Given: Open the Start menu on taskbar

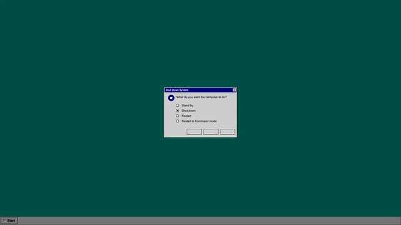Looking at the screenshot, I should point(9,221).
